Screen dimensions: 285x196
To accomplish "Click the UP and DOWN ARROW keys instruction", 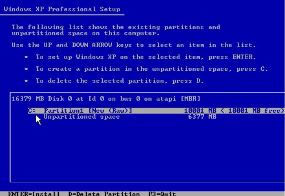I will (134, 45).
